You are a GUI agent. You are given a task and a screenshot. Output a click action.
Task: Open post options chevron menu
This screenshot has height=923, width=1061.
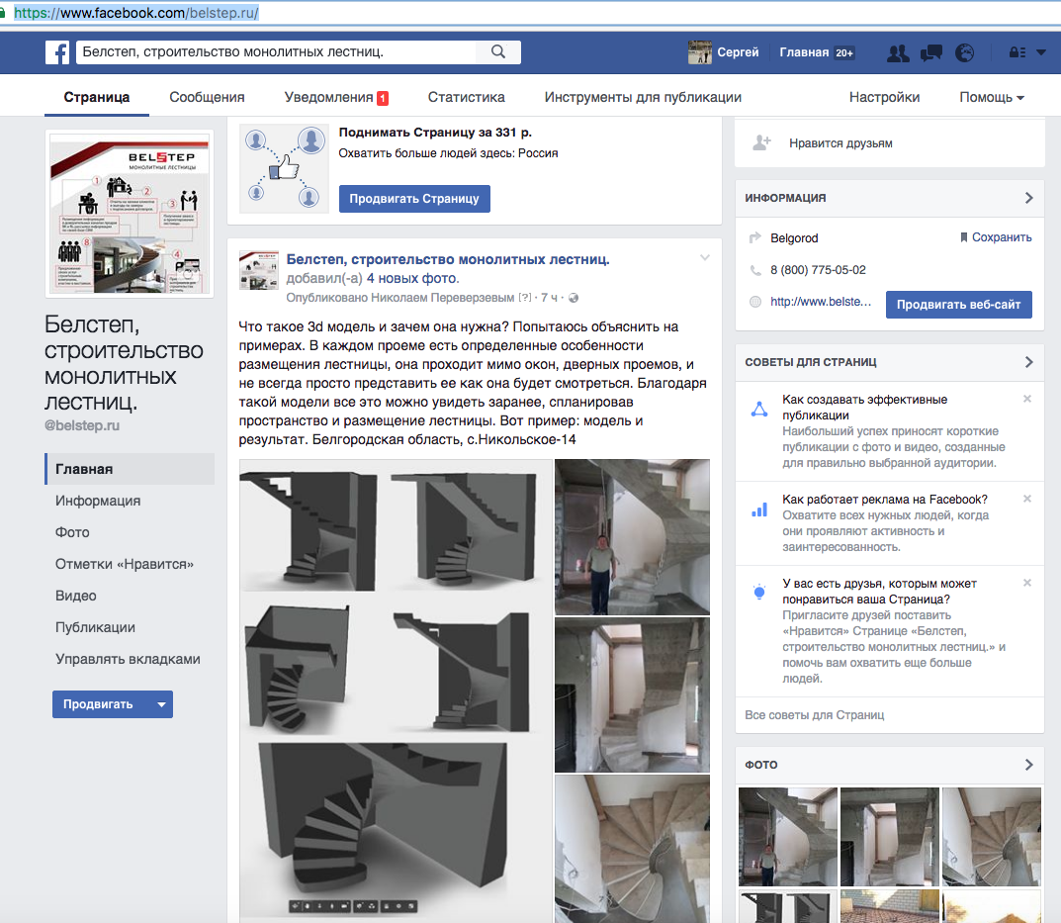point(705,258)
